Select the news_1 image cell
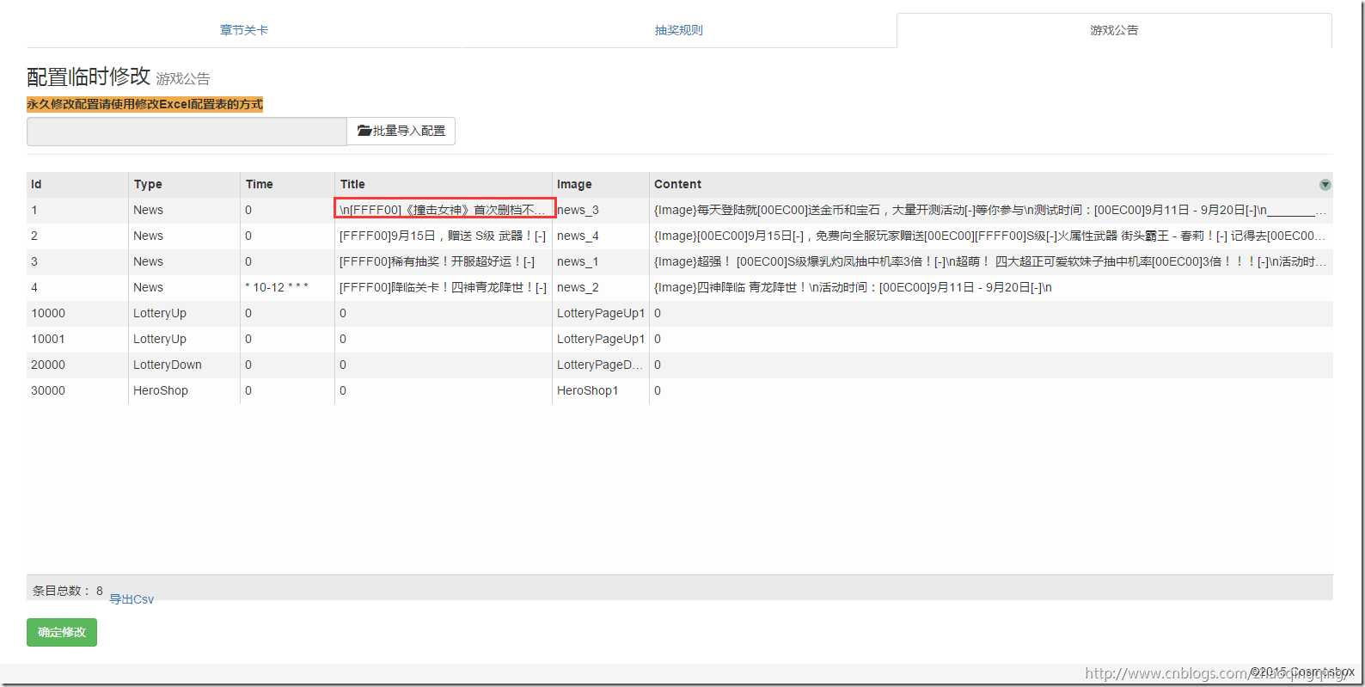1365x687 pixels. [601, 261]
